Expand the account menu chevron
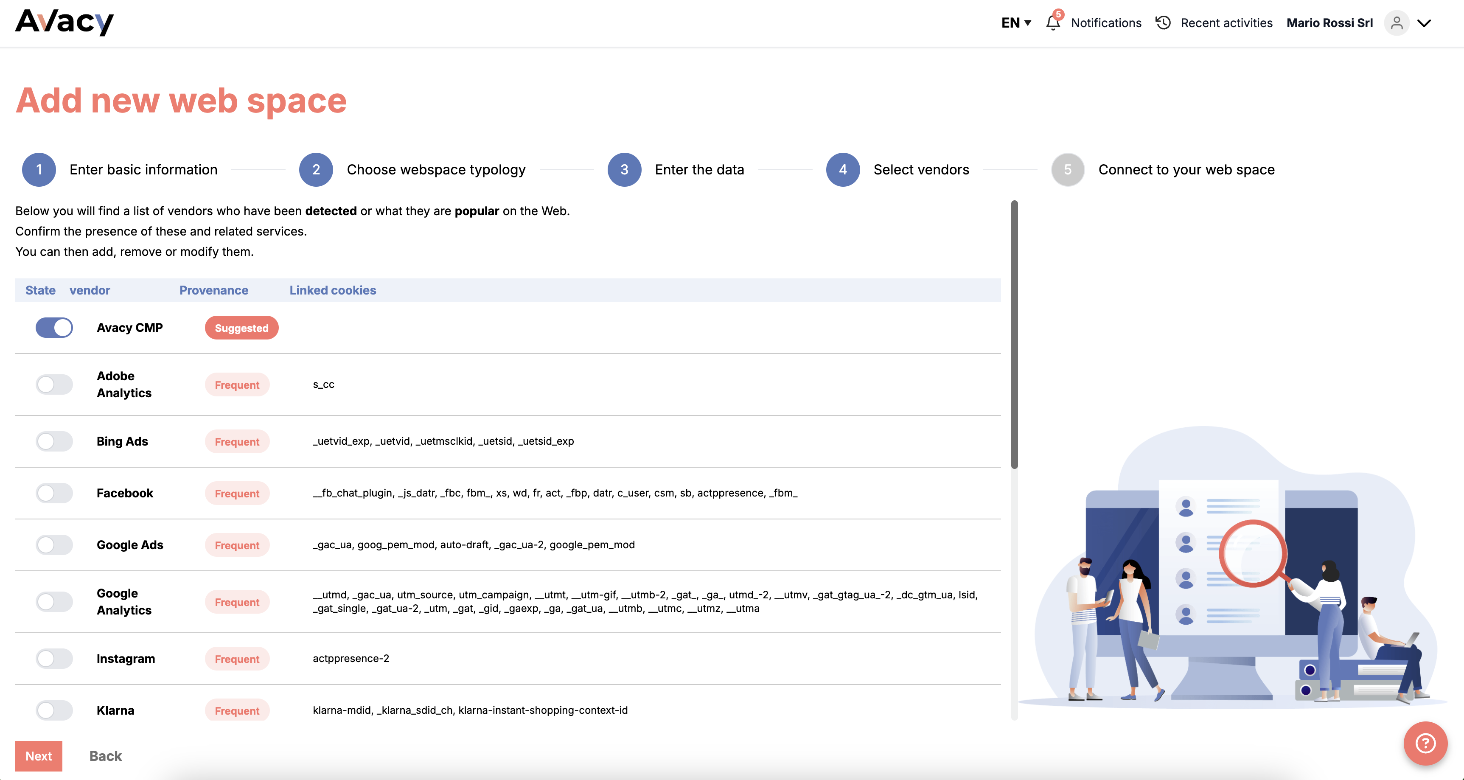Screen dimensions: 1464x780 pyautogui.click(x=1424, y=23)
